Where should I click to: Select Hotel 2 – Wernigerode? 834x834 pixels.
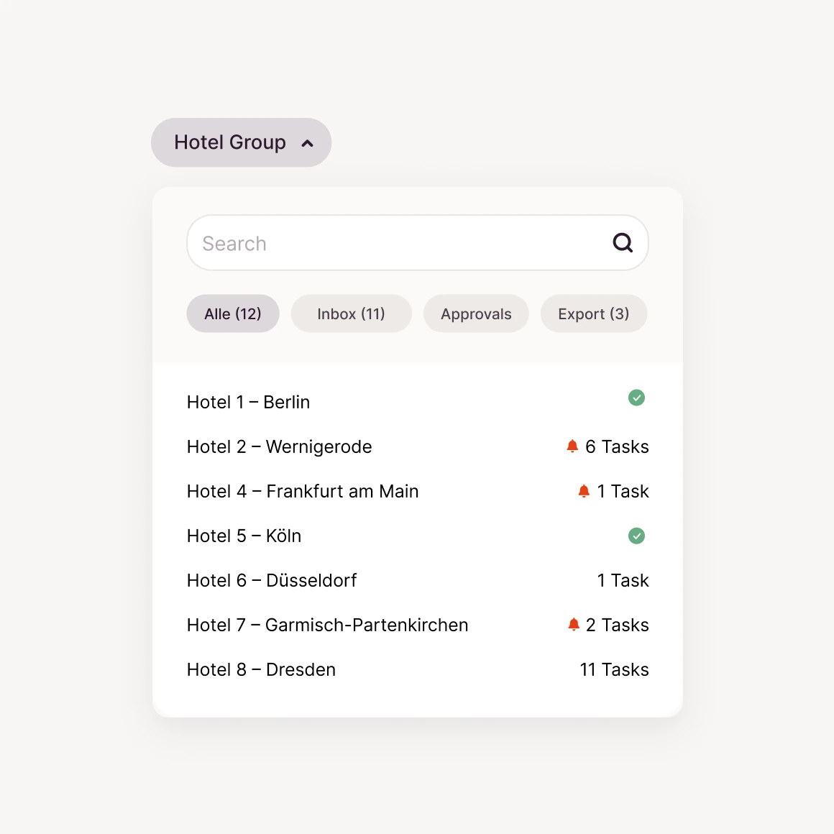[x=279, y=446]
